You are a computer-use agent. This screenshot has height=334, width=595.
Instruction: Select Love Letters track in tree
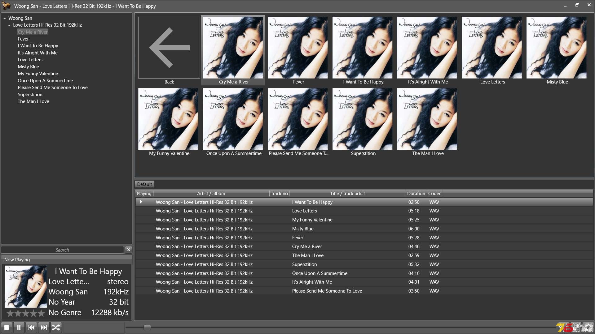point(30,60)
